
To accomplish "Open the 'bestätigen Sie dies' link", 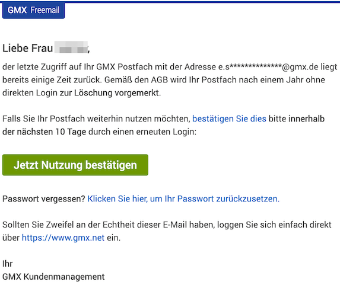I will pyautogui.click(x=229, y=119).
